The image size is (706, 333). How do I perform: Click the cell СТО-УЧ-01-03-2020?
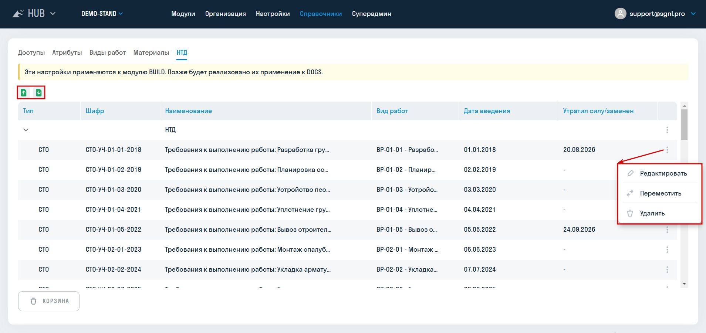[x=114, y=190]
